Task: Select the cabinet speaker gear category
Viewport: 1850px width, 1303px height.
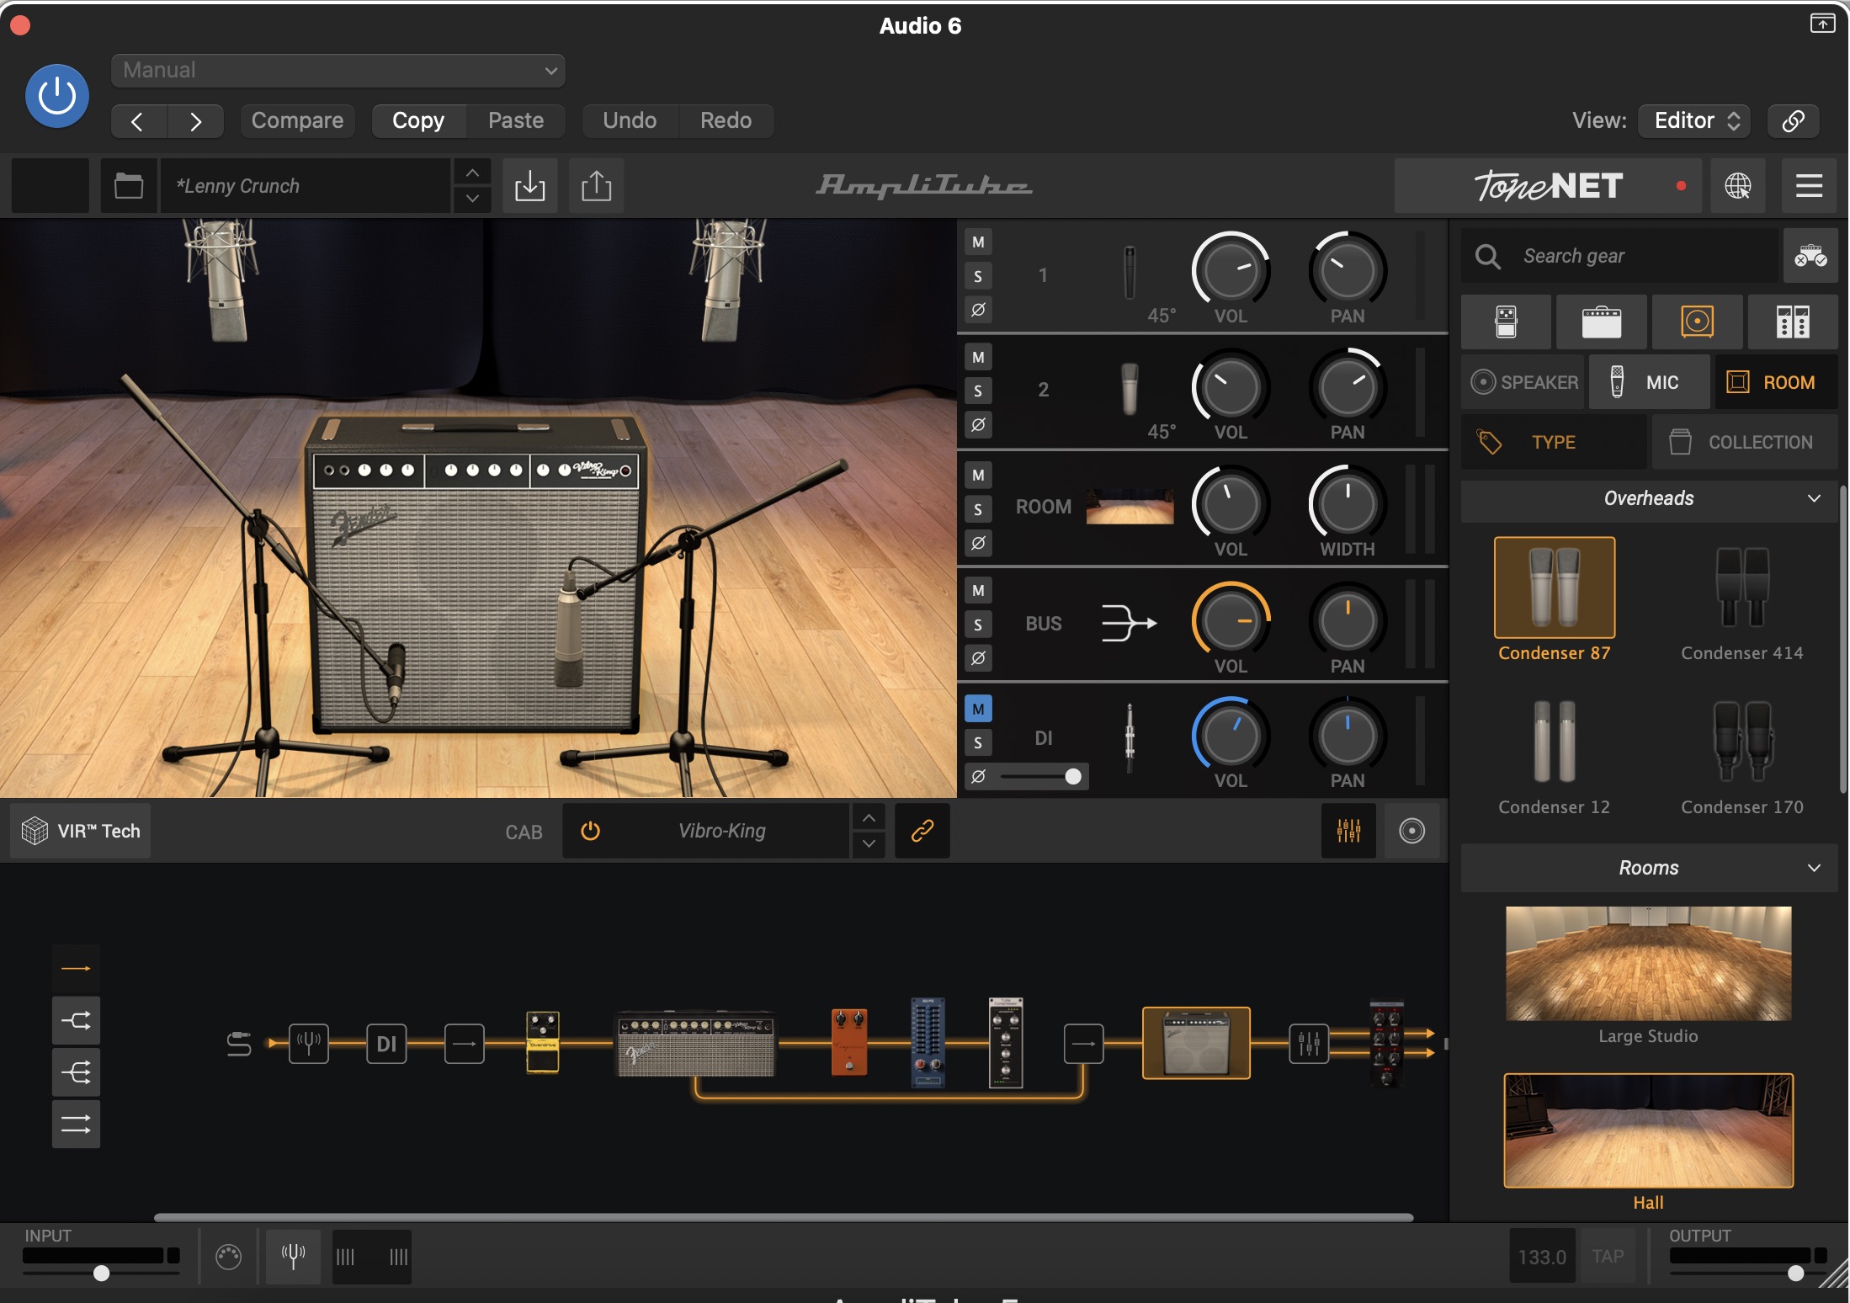Action: tap(1698, 322)
